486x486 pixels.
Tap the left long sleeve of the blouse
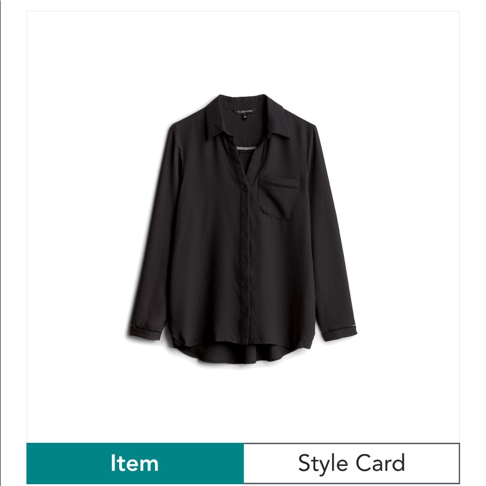point(156,229)
